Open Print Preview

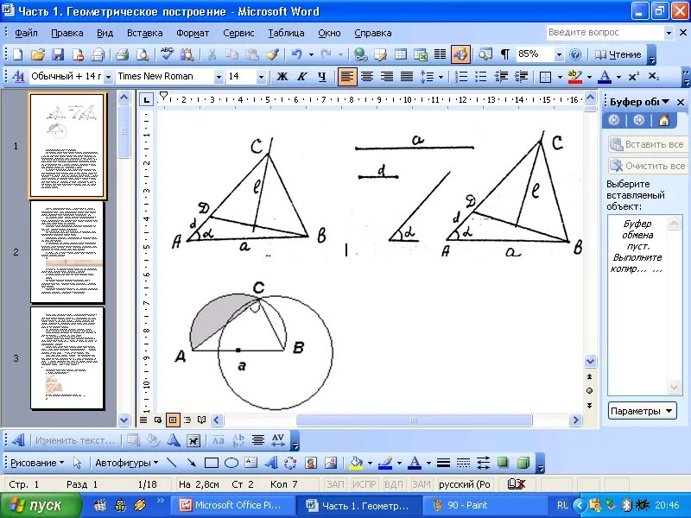[143, 54]
